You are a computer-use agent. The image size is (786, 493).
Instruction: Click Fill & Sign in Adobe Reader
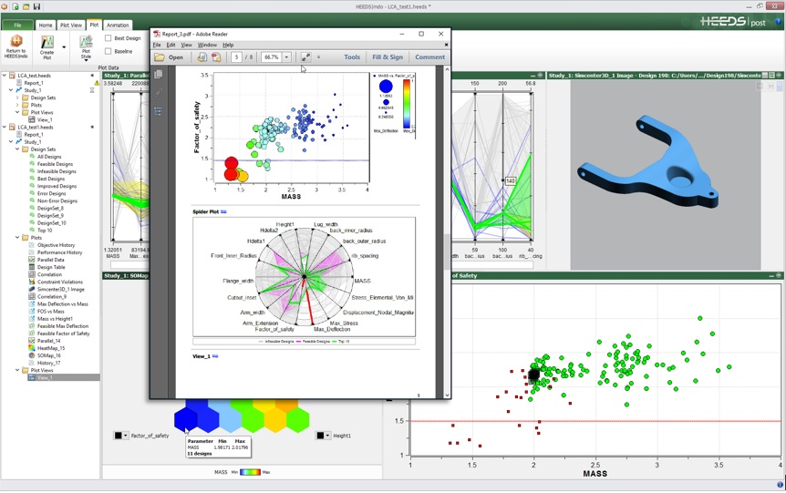coord(388,57)
